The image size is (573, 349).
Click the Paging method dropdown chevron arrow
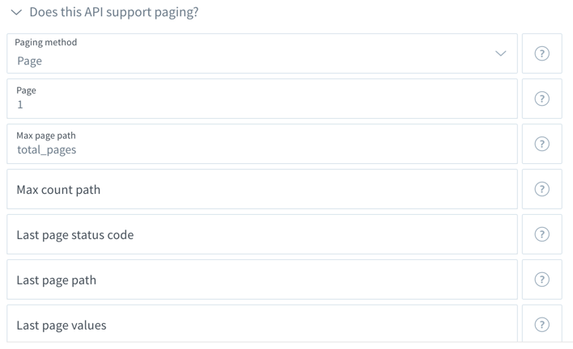(x=500, y=53)
